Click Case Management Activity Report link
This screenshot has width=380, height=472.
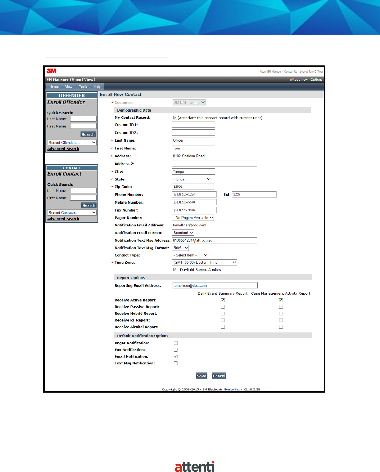281,293
